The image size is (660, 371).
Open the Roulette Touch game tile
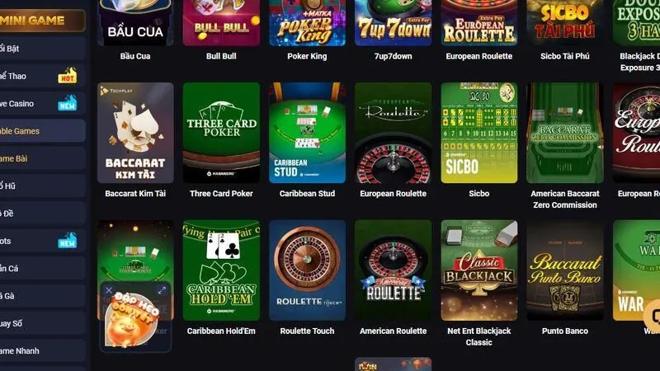tap(307, 270)
